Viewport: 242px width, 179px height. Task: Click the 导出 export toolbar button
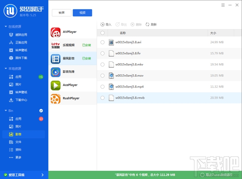121,25
